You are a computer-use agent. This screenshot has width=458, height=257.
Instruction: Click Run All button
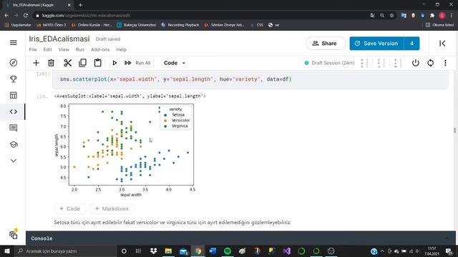point(137,63)
